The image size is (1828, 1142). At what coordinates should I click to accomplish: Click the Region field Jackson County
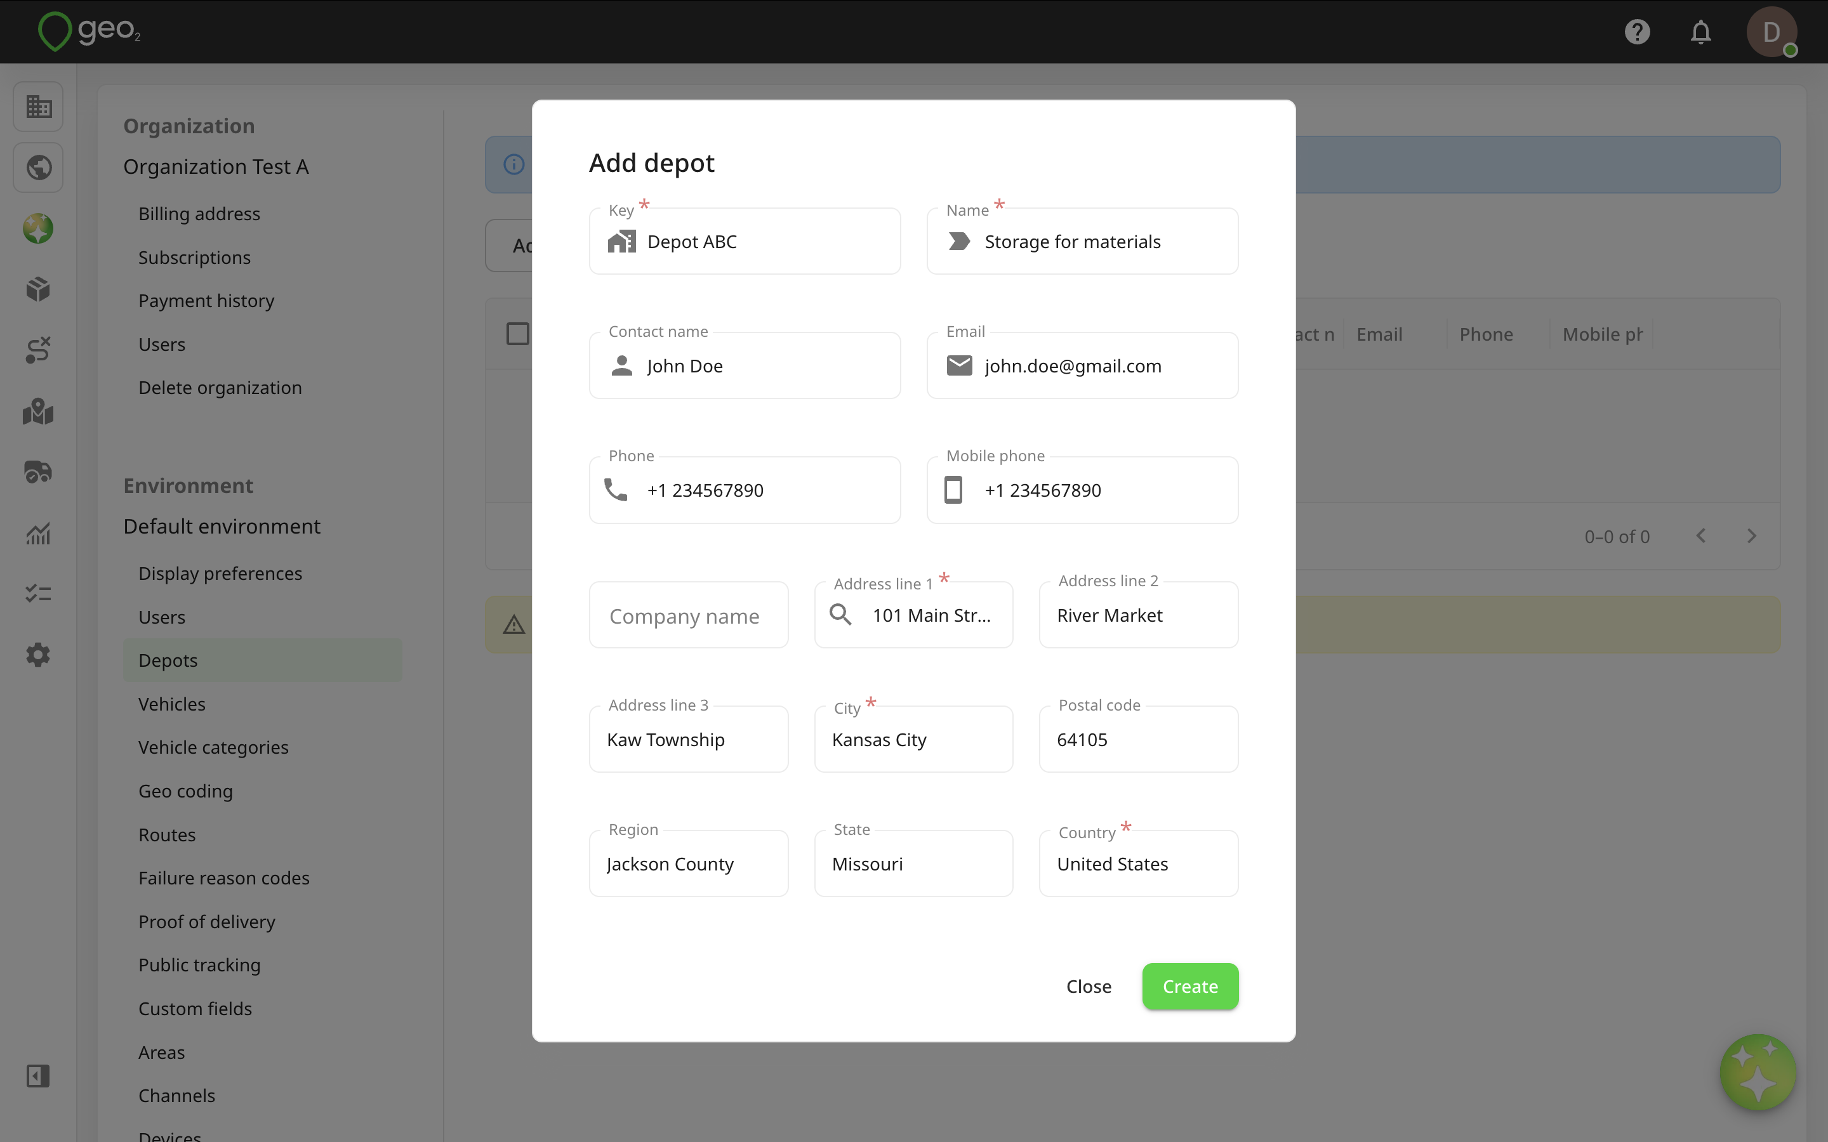point(689,863)
